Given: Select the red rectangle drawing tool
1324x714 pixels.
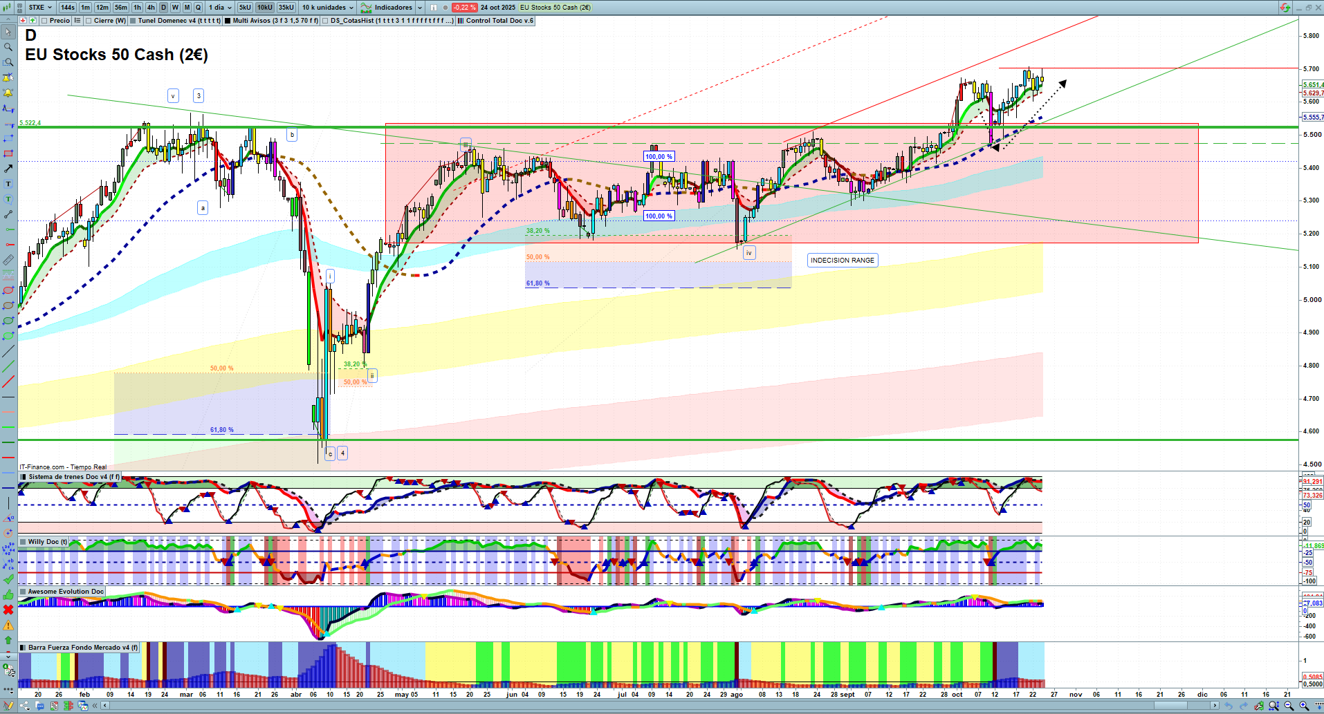Looking at the screenshot, I should (x=8, y=153).
